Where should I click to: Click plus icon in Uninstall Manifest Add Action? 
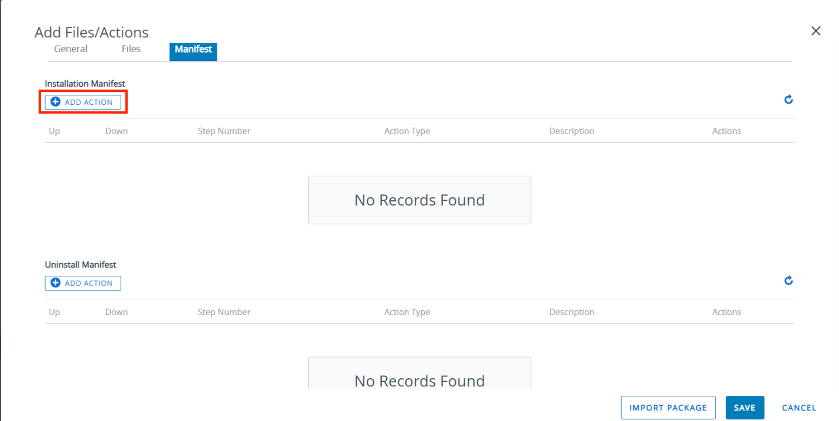click(x=56, y=283)
